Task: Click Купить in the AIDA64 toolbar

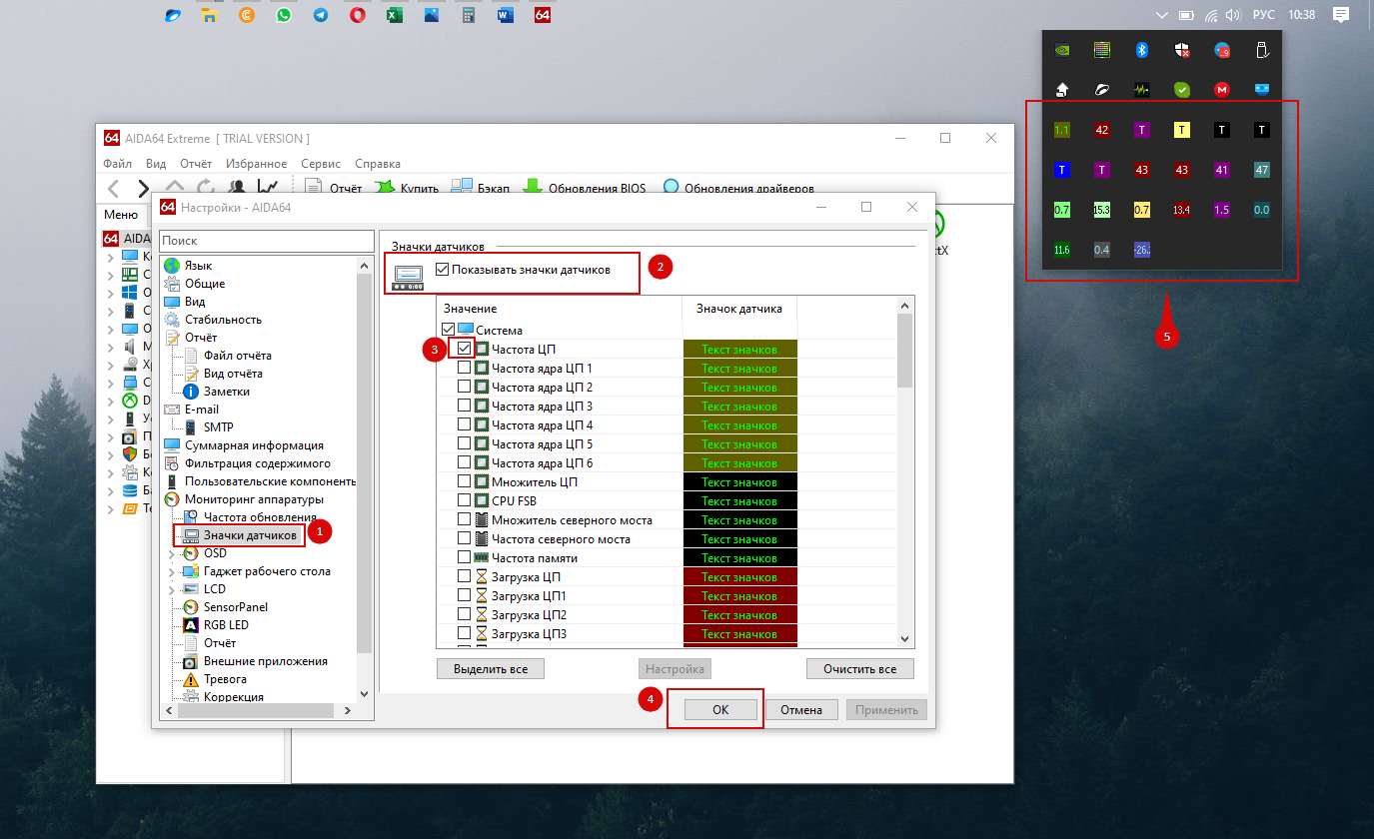Action: click(x=407, y=188)
